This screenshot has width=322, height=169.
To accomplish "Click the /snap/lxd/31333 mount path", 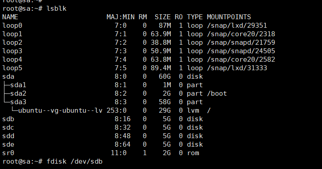I will click(x=237, y=68).
